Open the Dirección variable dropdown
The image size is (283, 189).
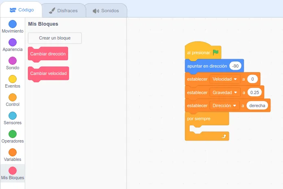point(224,105)
